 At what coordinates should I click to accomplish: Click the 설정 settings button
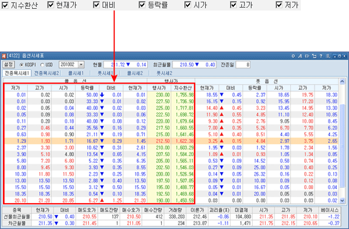8,64
